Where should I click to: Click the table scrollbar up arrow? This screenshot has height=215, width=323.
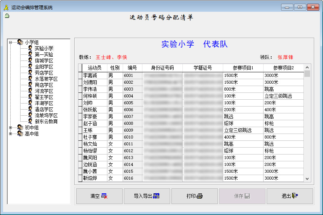tap(307, 67)
